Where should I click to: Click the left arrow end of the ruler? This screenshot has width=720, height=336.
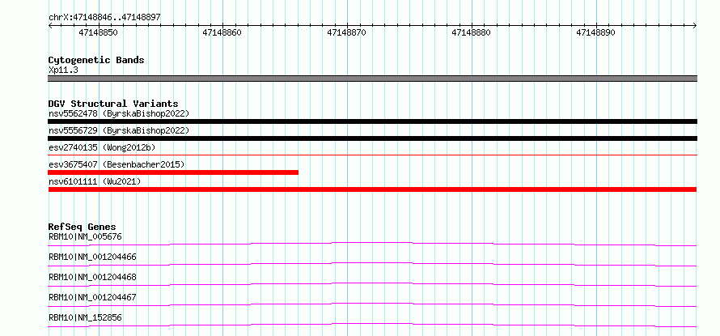tap(50, 26)
